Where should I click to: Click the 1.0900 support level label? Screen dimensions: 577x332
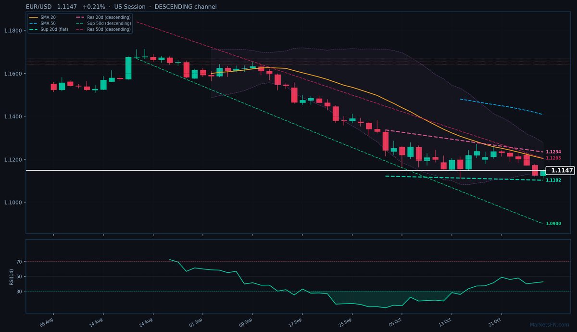(x=553, y=224)
